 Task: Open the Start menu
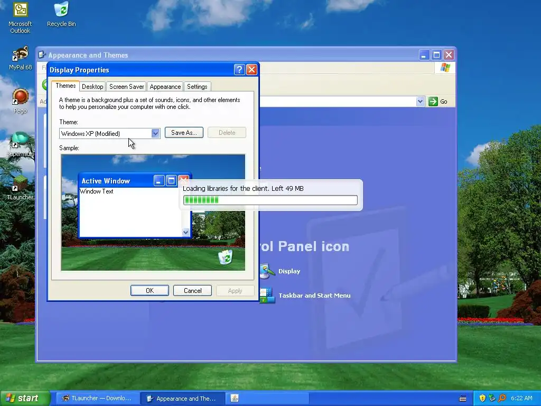[24, 399]
